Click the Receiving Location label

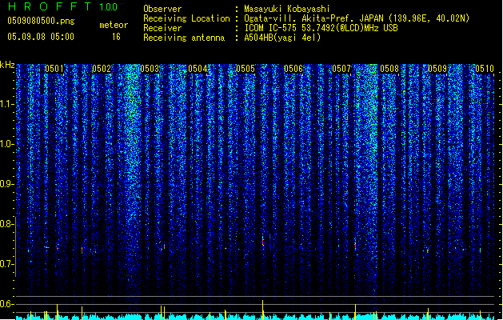pos(186,18)
